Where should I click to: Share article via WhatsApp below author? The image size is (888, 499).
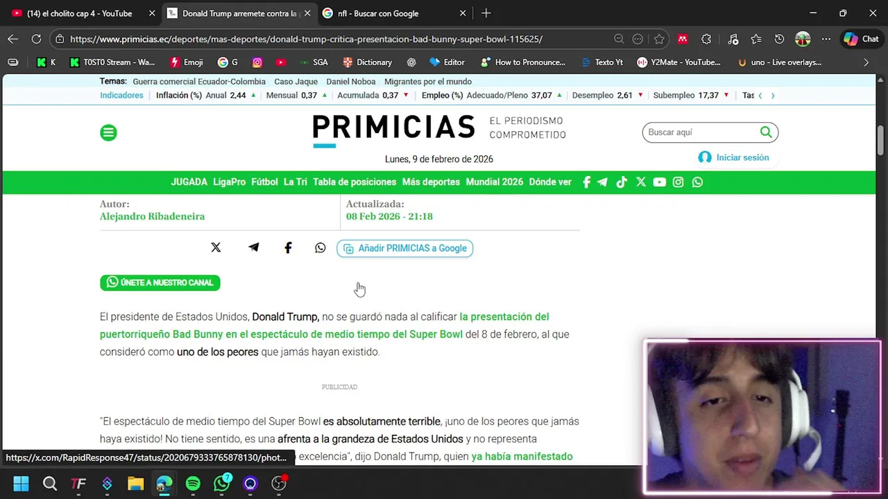pyautogui.click(x=320, y=247)
